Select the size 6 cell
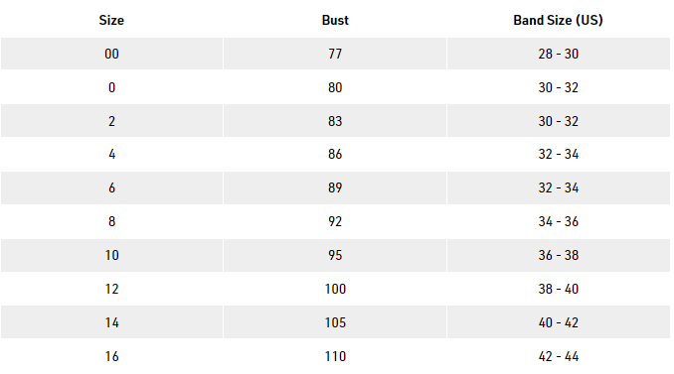674x374 pixels. (x=111, y=187)
